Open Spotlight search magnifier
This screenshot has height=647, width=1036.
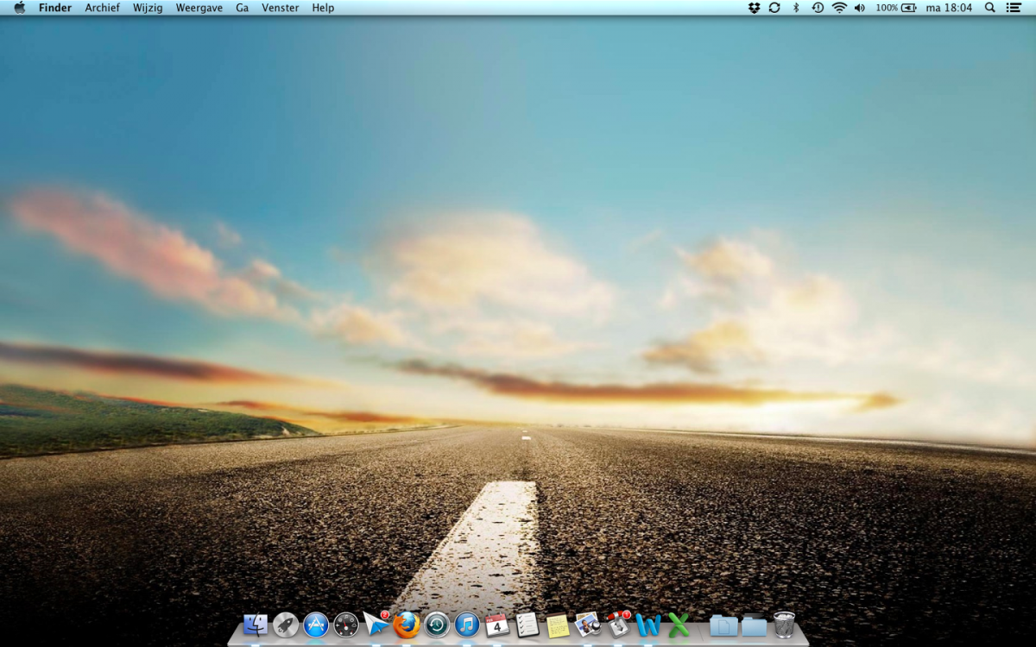coord(990,8)
